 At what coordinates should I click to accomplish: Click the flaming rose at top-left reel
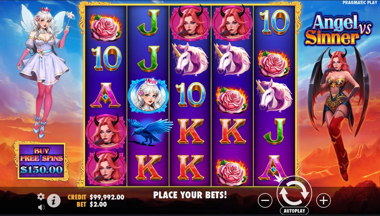point(106,27)
